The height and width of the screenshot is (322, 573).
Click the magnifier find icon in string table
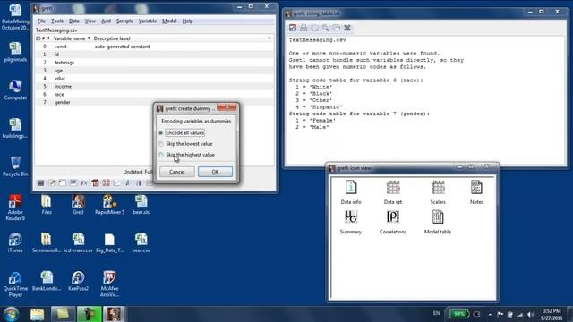click(x=325, y=28)
